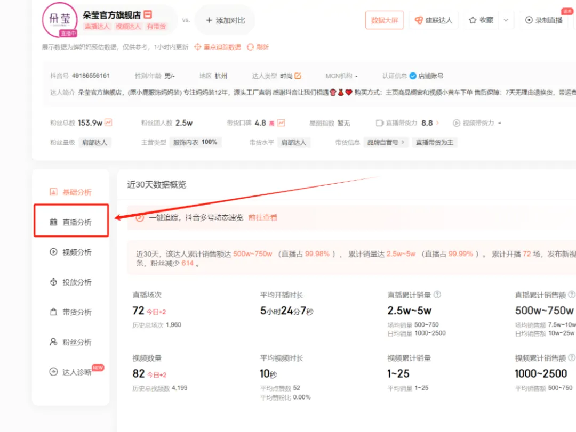Click the 刷新 refresh link
This screenshot has height=432, width=576.
(258, 47)
